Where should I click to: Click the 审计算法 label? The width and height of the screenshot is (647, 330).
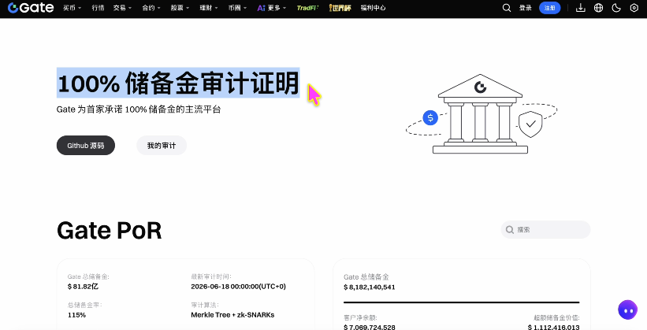click(x=205, y=306)
